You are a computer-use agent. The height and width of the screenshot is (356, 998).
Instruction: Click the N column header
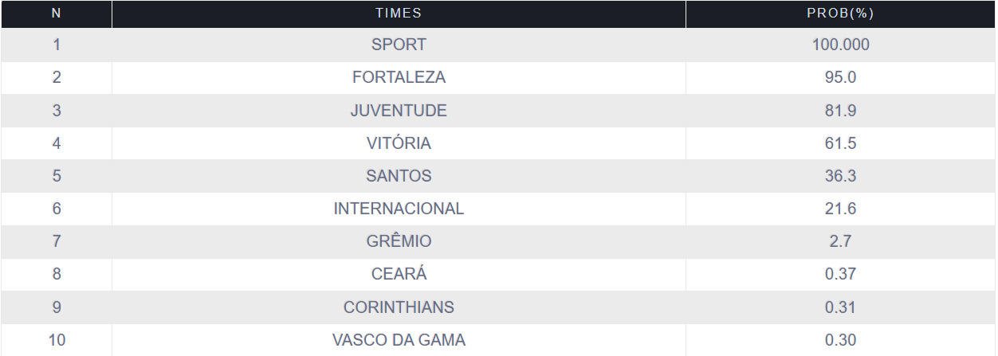tap(56, 14)
